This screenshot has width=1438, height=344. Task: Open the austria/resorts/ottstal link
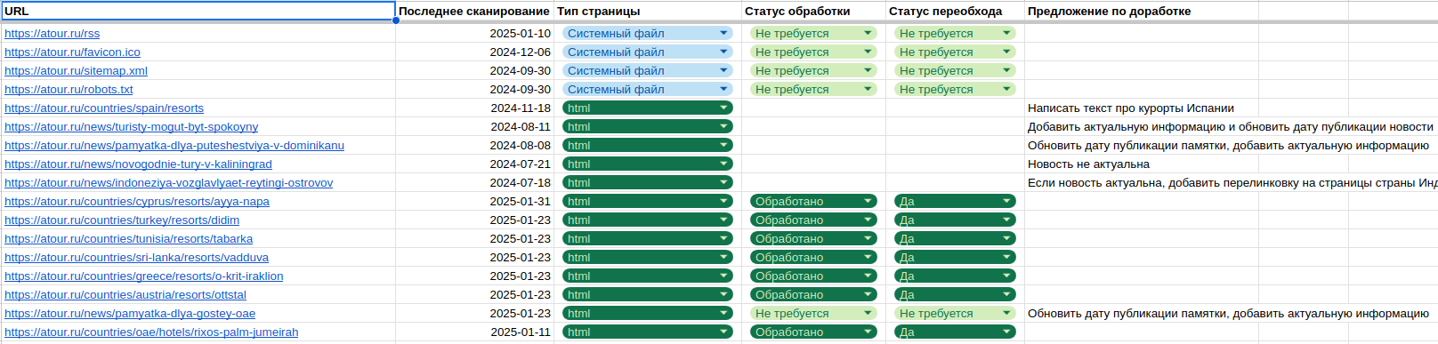click(x=125, y=295)
